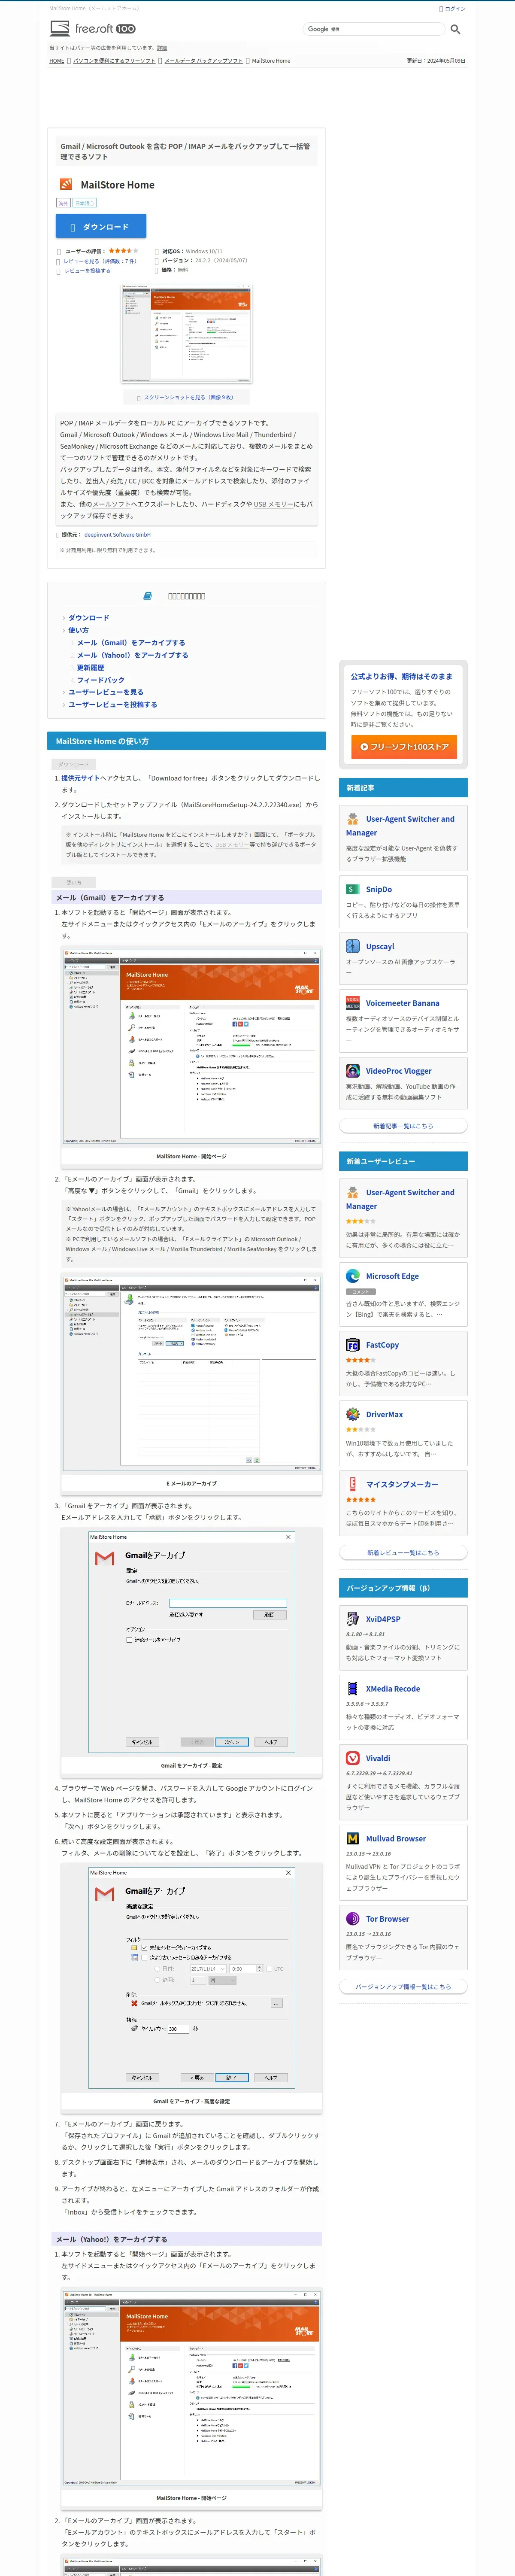Open メールデータ バックアップソフト breadcrumb

click(x=204, y=61)
